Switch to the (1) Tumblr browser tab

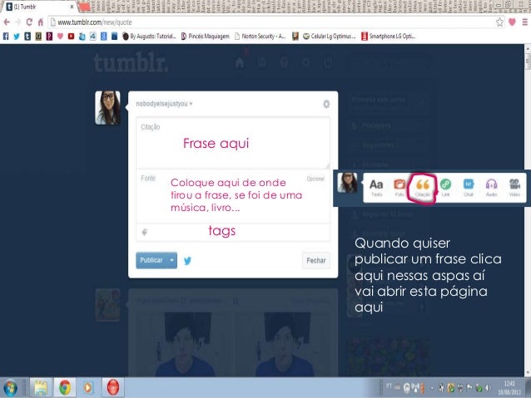[x=39, y=7]
